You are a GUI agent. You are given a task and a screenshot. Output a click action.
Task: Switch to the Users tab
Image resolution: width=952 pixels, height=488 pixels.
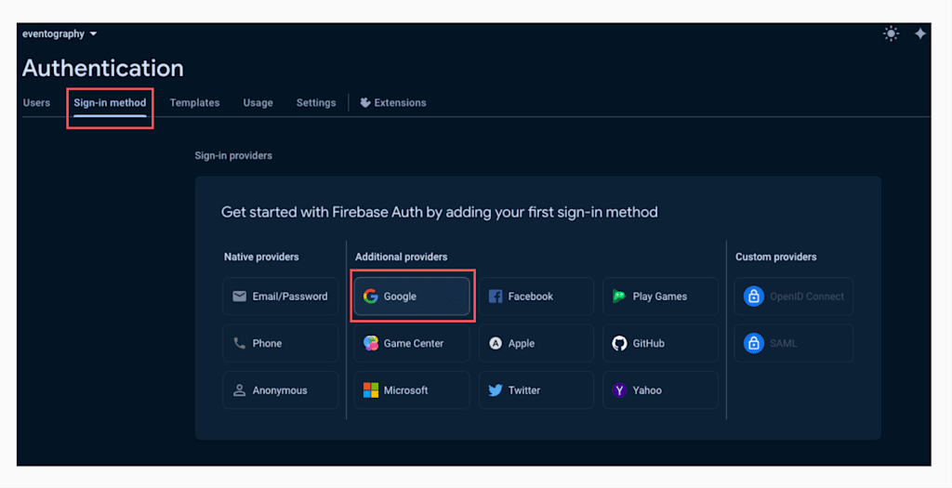click(x=36, y=102)
